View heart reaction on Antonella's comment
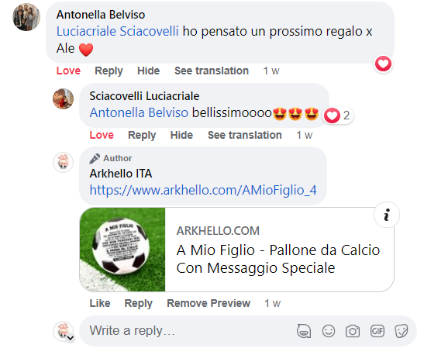 383,64
